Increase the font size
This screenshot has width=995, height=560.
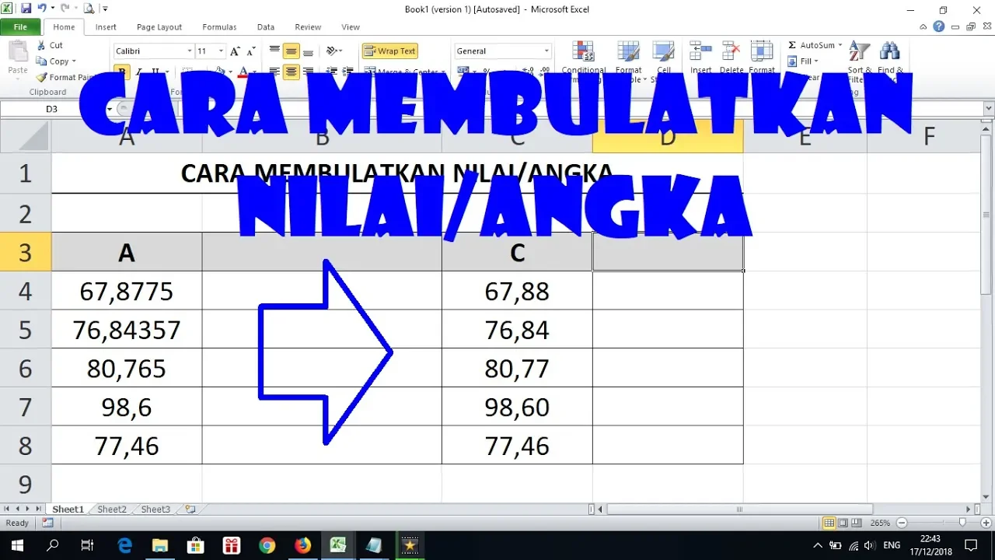[x=236, y=51]
